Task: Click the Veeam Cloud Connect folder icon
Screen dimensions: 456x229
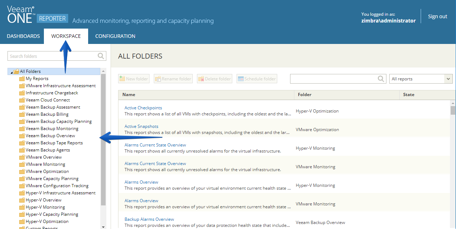Action: pos(22,100)
